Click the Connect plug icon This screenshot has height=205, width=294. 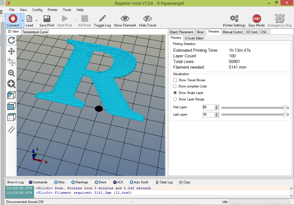(x=13, y=19)
